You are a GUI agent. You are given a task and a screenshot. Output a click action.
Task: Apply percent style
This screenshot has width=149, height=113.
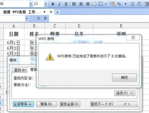[x=119, y=4]
